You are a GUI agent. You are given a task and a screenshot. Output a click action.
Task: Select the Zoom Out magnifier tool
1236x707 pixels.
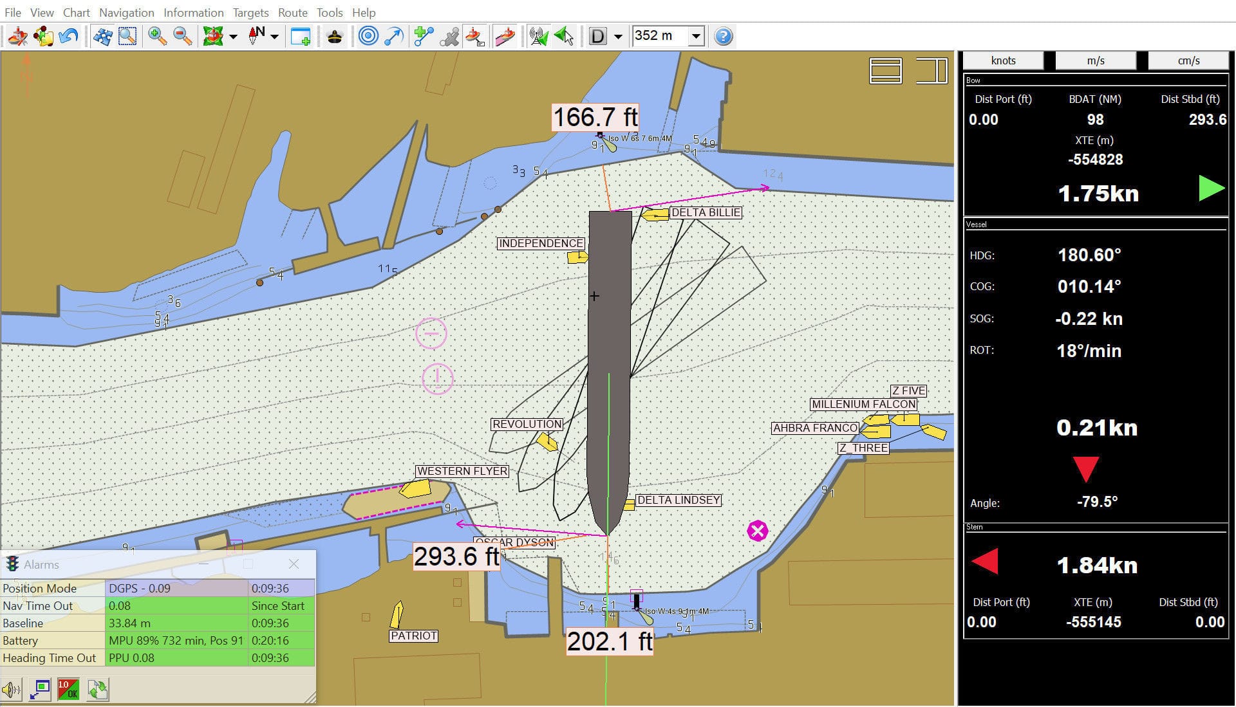(x=182, y=36)
